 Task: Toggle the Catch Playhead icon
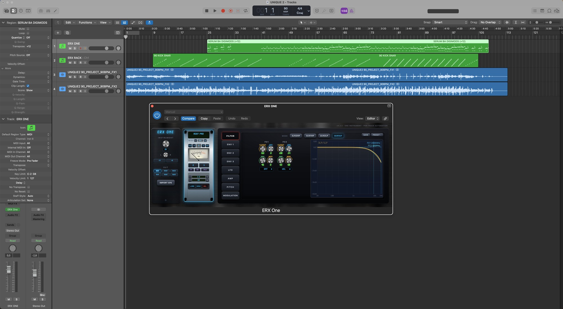[x=149, y=22]
